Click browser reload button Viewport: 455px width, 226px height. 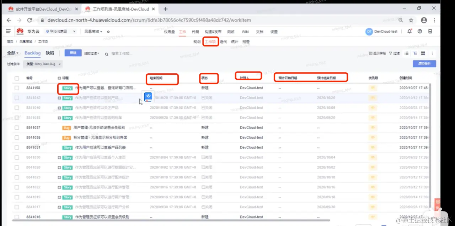[x=30, y=20]
